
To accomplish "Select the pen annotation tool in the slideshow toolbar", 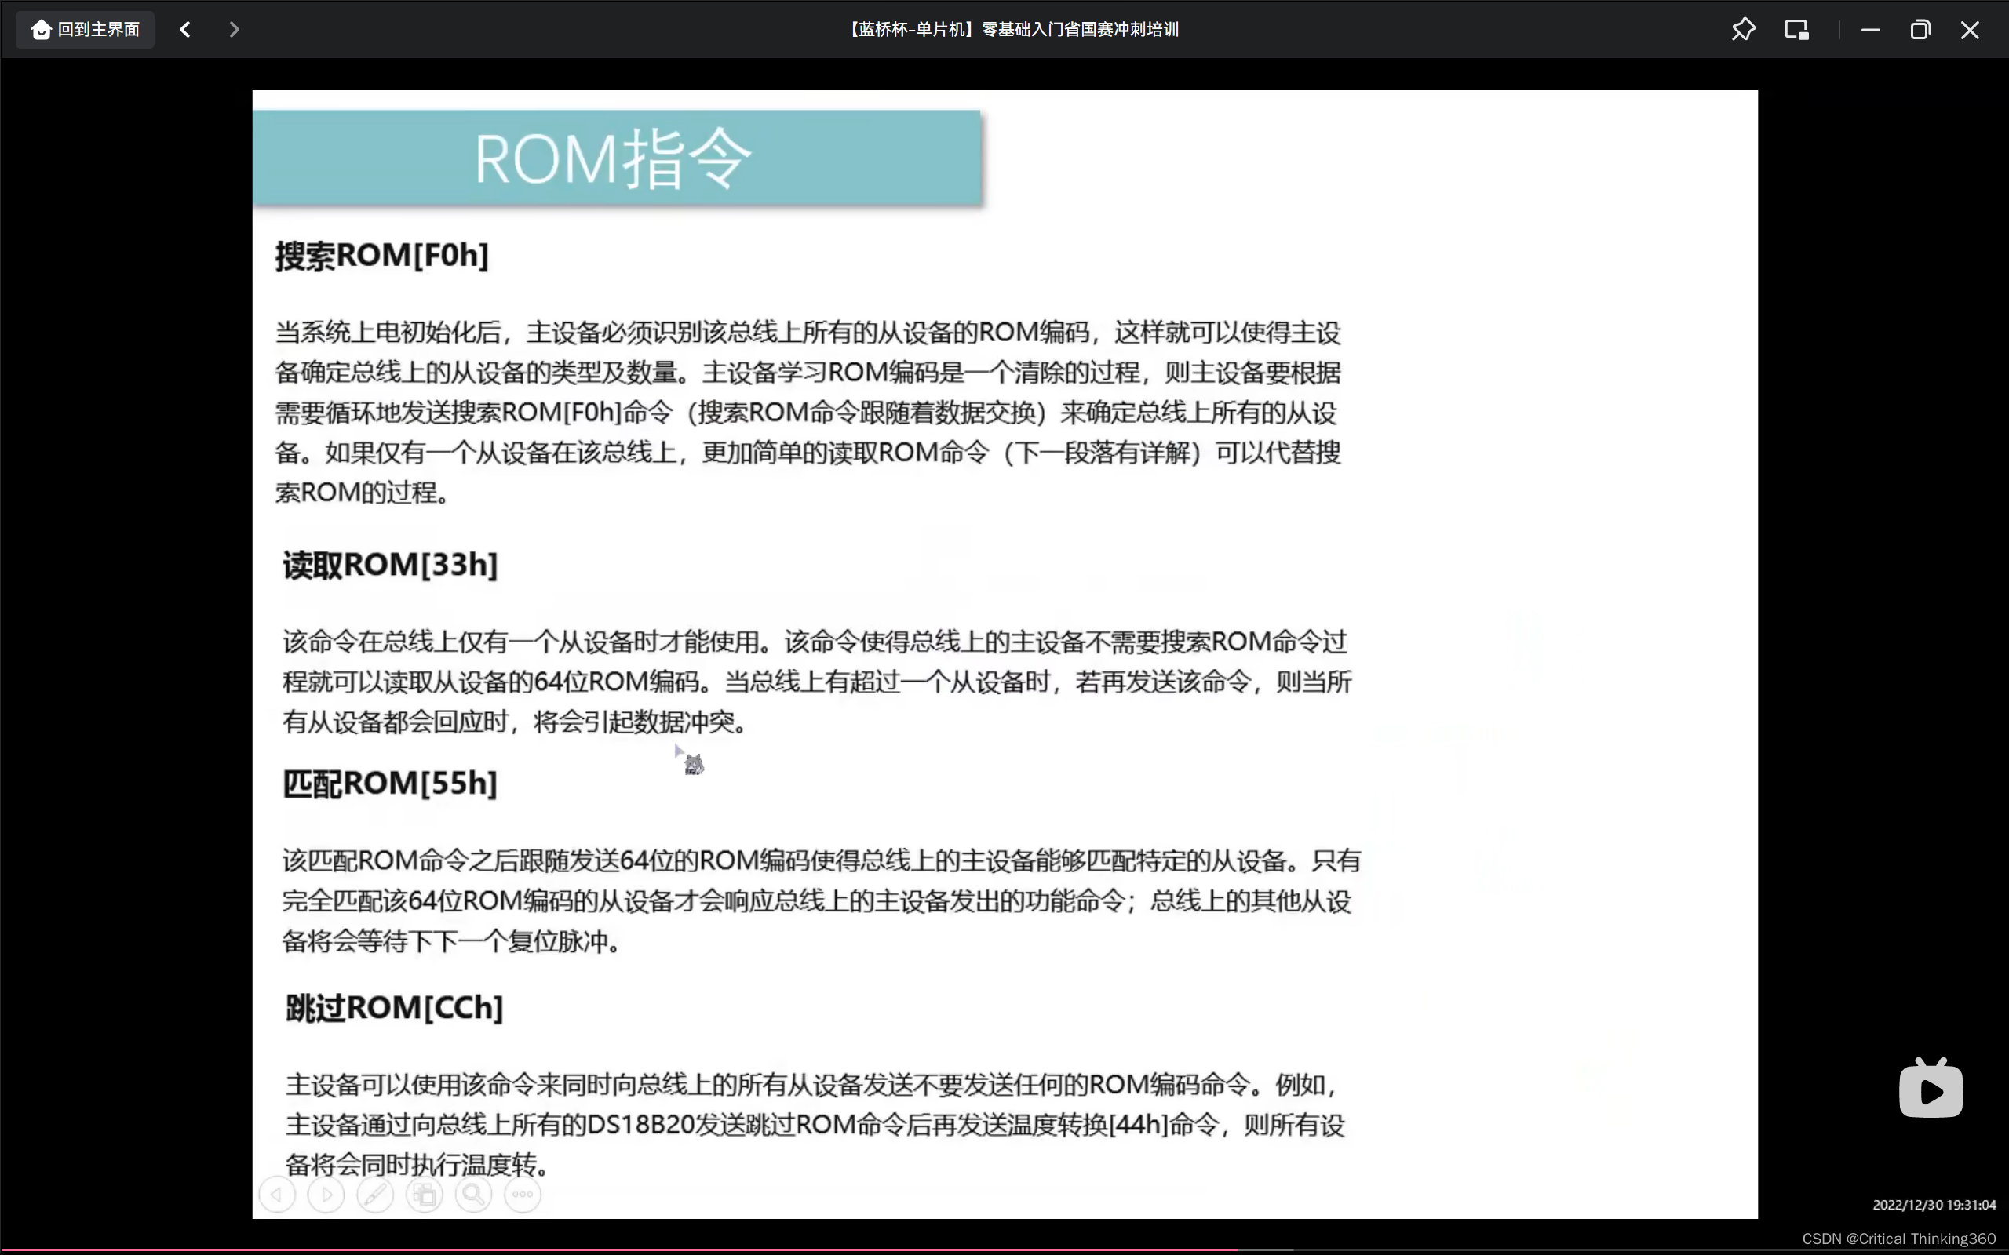I will (x=375, y=1195).
